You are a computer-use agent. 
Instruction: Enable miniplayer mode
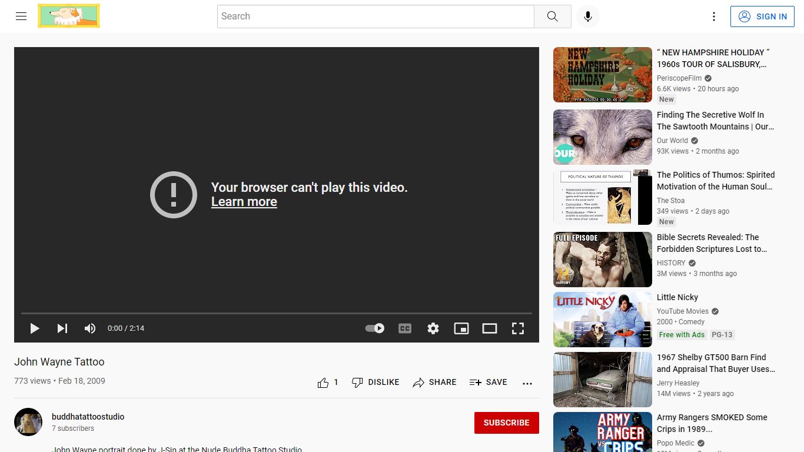[x=461, y=328]
